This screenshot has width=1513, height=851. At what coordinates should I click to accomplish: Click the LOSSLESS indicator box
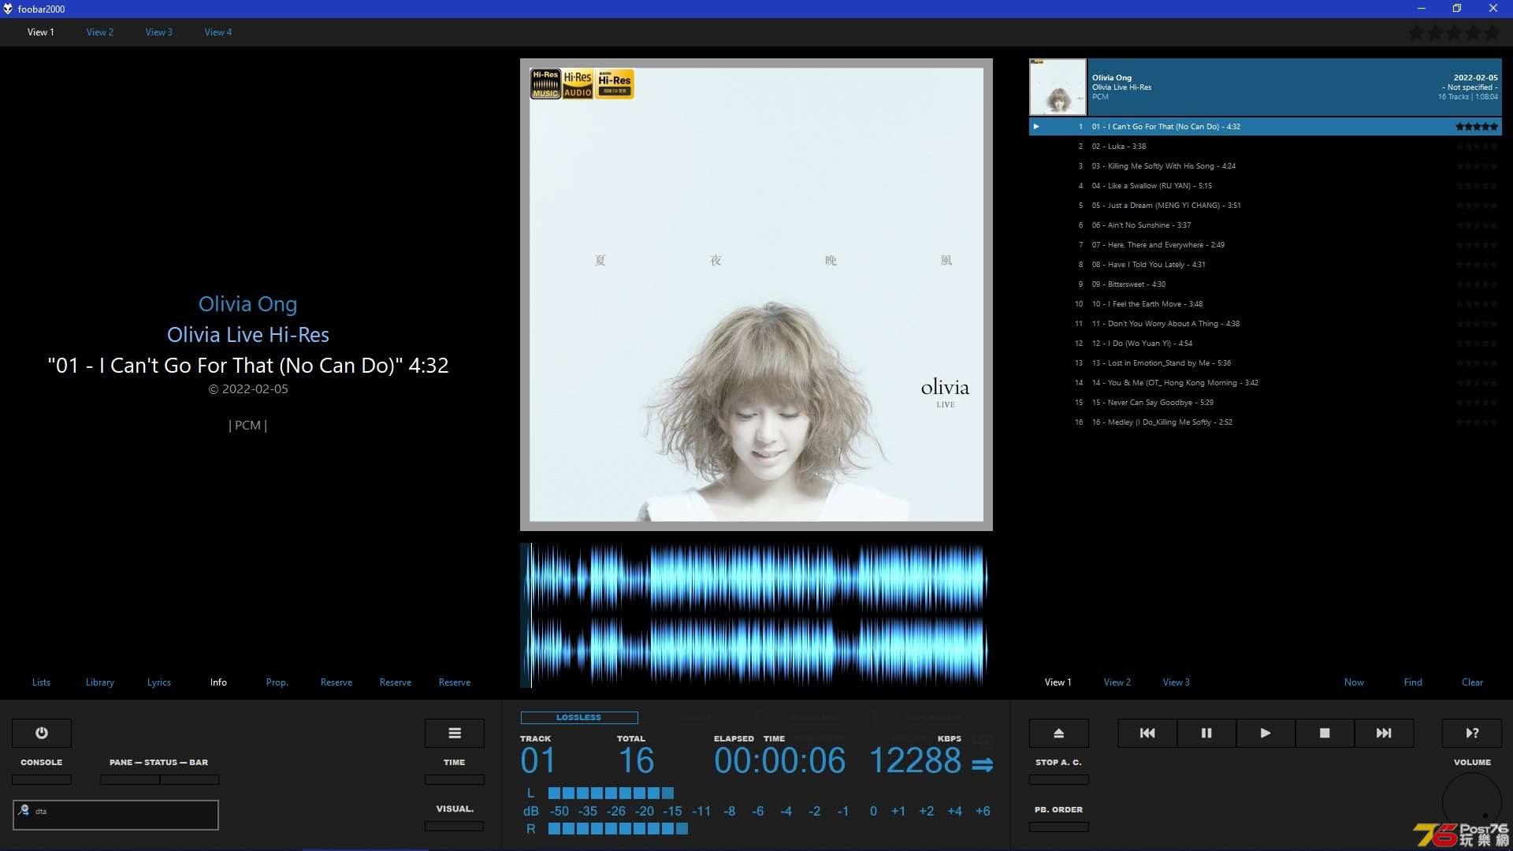[579, 717]
